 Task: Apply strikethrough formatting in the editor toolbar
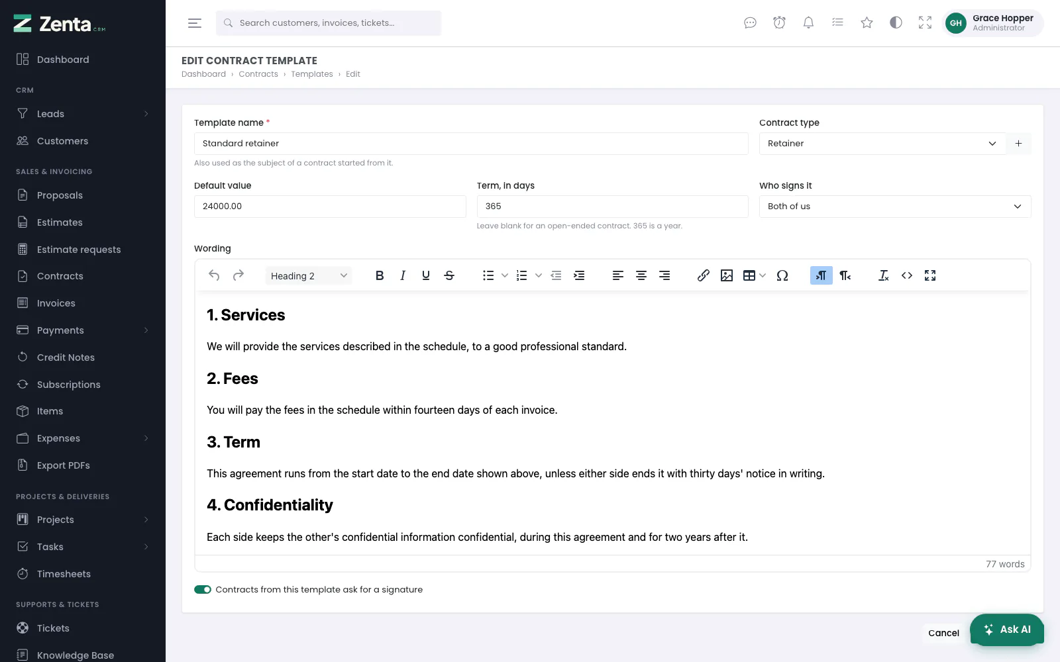[449, 275]
